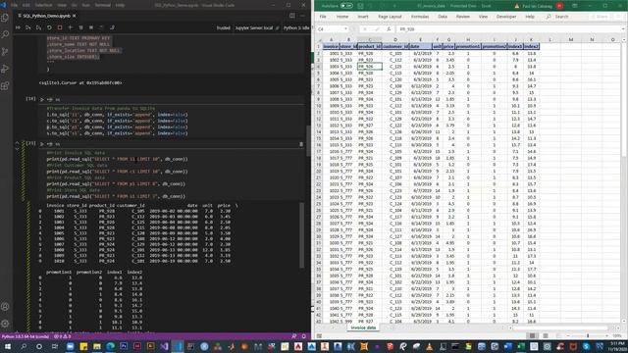This screenshot has width=628, height=353.
Task: Expand the Excel formula bar
Action: click(623, 29)
